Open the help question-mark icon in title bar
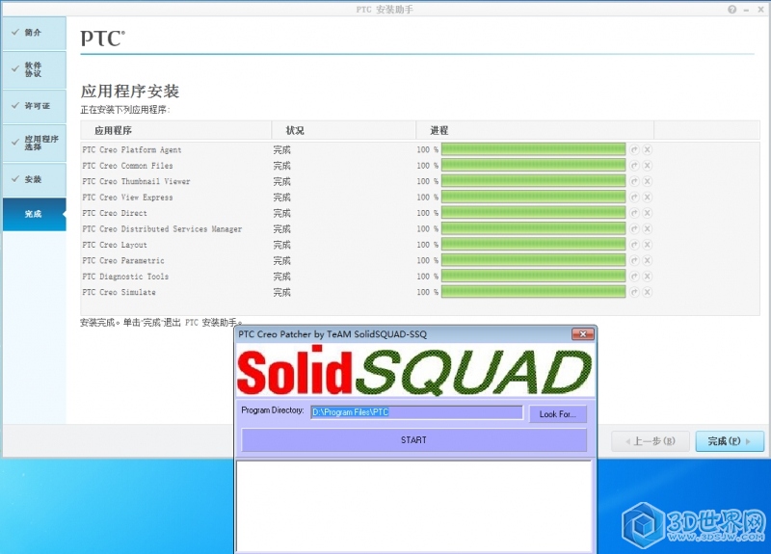Viewport: 771px width, 554px height. (x=732, y=10)
